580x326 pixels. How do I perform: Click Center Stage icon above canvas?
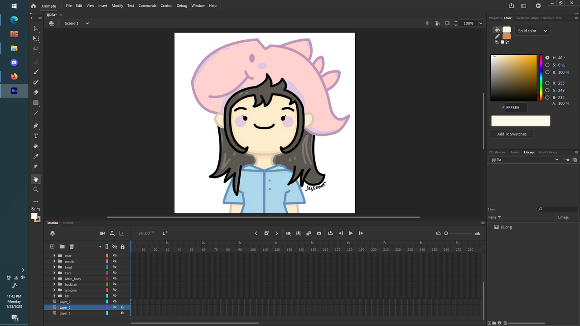click(428, 23)
